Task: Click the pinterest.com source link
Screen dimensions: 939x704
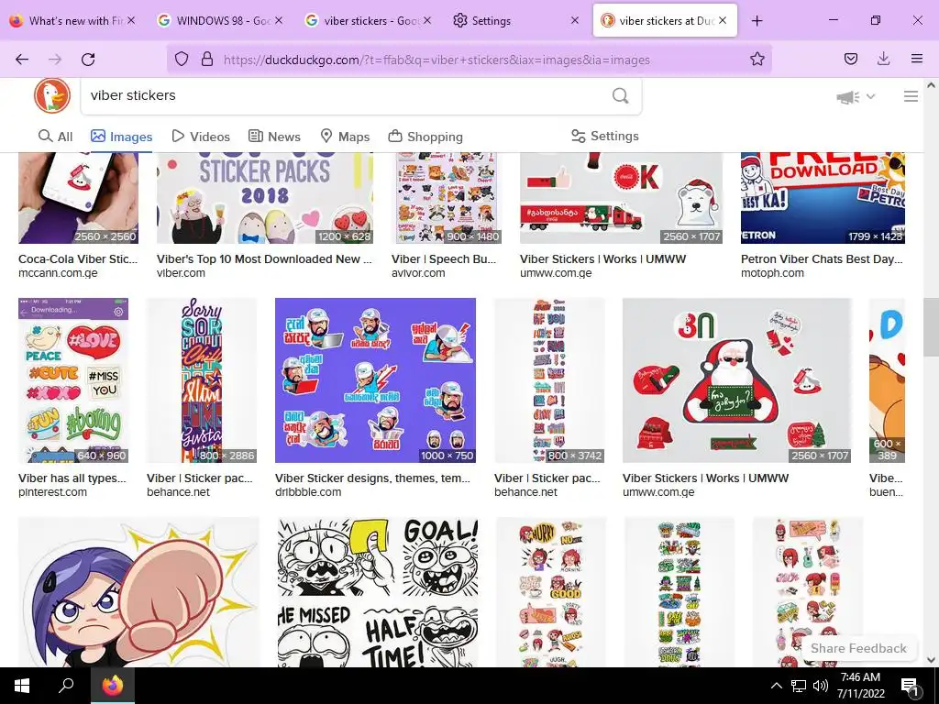Action: tap(52, 492)
